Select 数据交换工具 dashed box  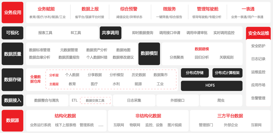tap(95, 101)
